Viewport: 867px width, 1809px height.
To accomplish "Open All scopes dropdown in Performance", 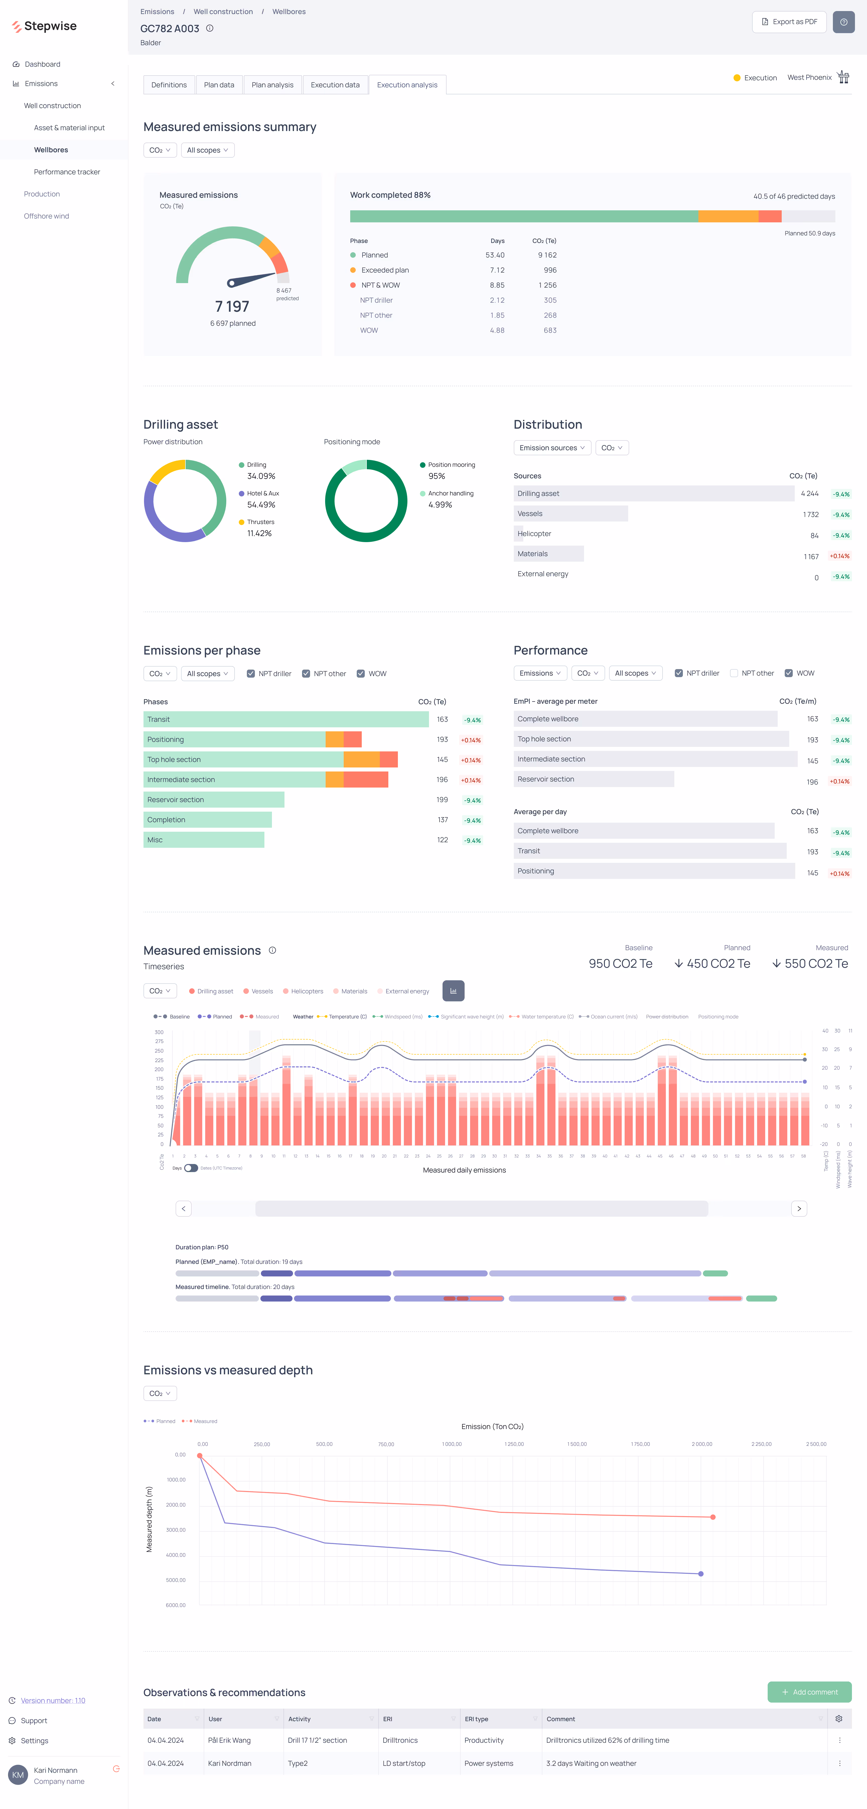I will pyautogui.click(x=636, y=673).
